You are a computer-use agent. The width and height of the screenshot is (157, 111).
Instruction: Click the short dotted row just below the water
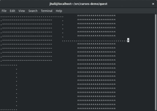click(x=9, y=65)
